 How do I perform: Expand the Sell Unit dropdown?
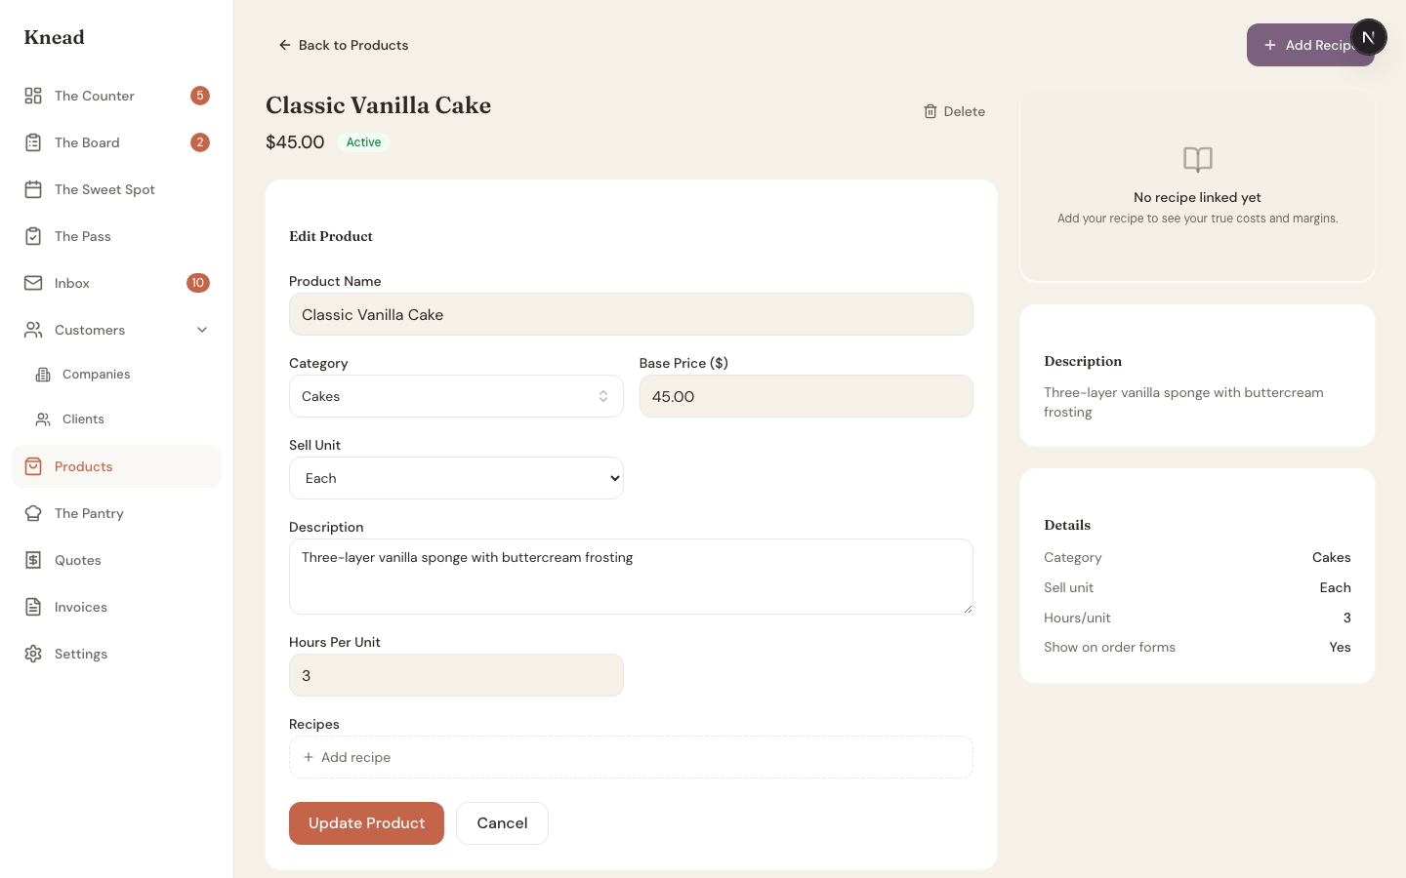pos(455,478)
